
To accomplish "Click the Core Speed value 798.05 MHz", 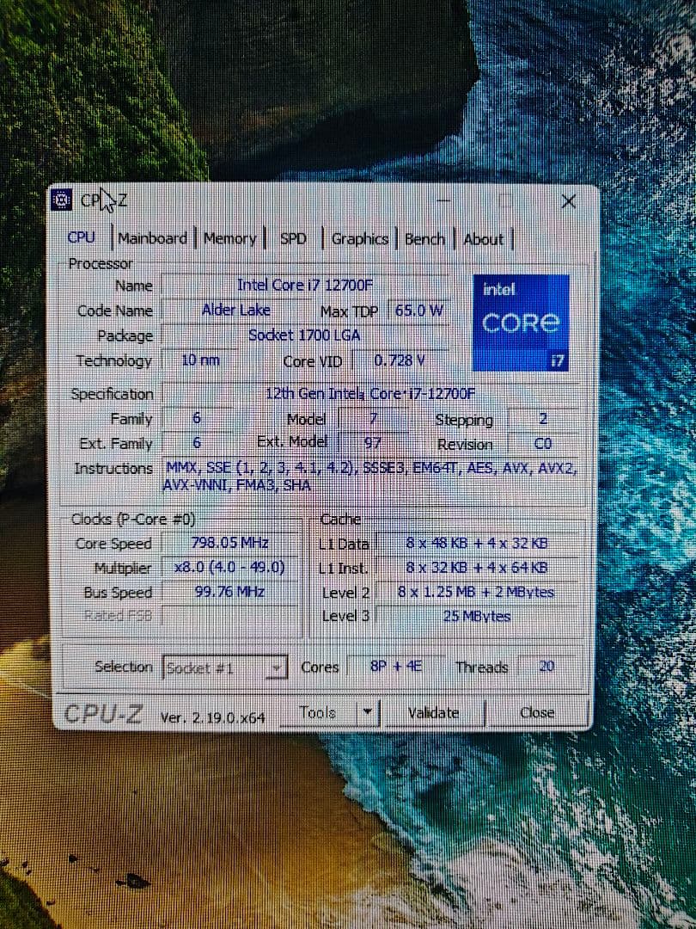I will (230, 543).
